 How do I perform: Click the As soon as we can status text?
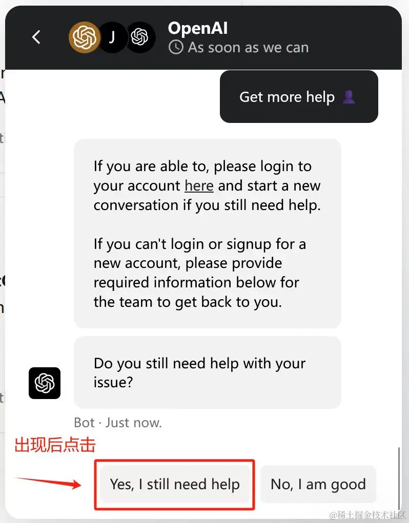(x=248, y=47)
